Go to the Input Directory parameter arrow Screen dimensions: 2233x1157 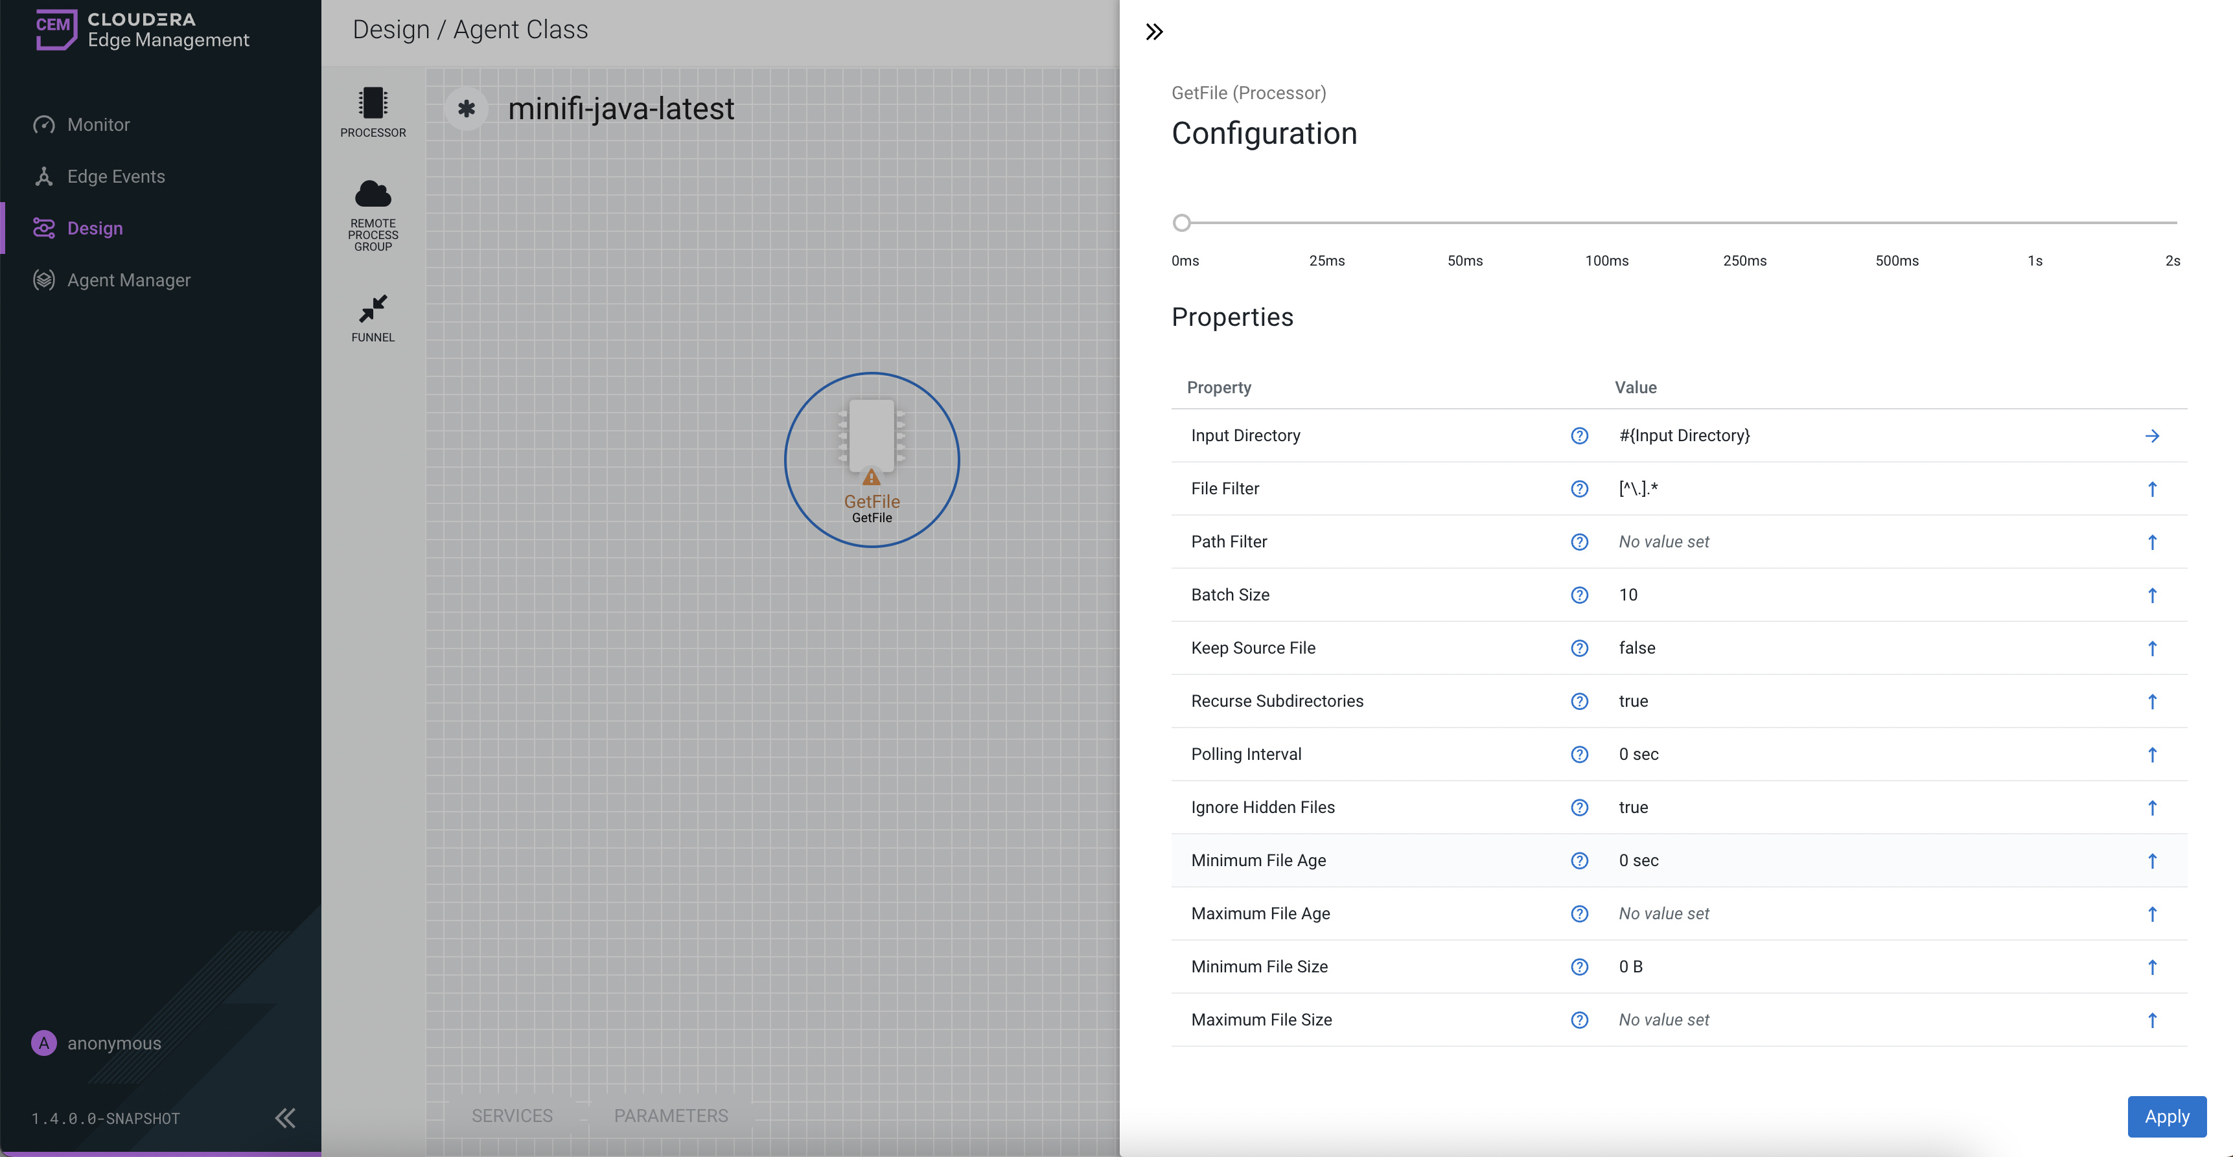coord(2151,436)
